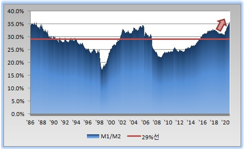Click the '20 x-axis label
The image size is (244, 149).
225,123
